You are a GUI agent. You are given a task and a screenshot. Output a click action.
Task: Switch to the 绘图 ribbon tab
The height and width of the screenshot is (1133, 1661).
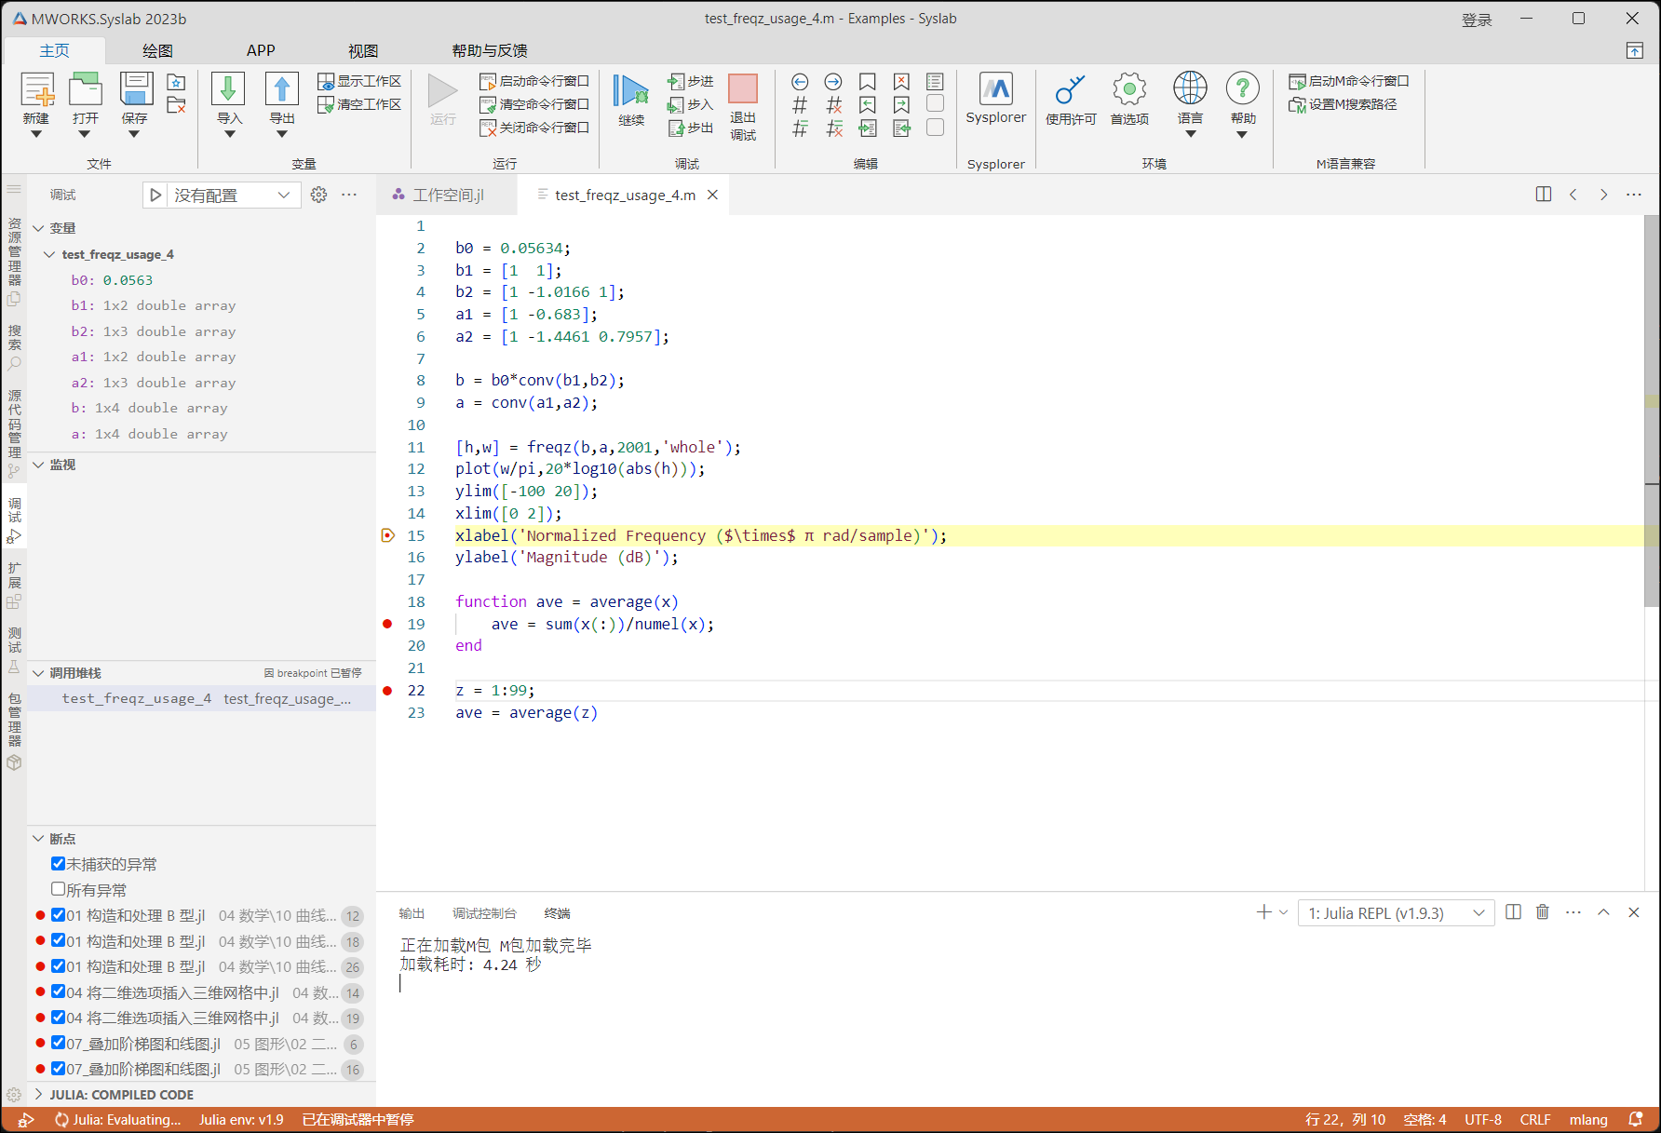click(157, 50)
